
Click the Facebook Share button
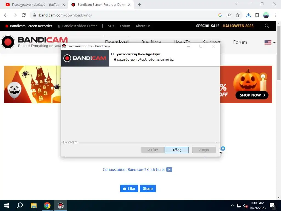click(148, 188)
